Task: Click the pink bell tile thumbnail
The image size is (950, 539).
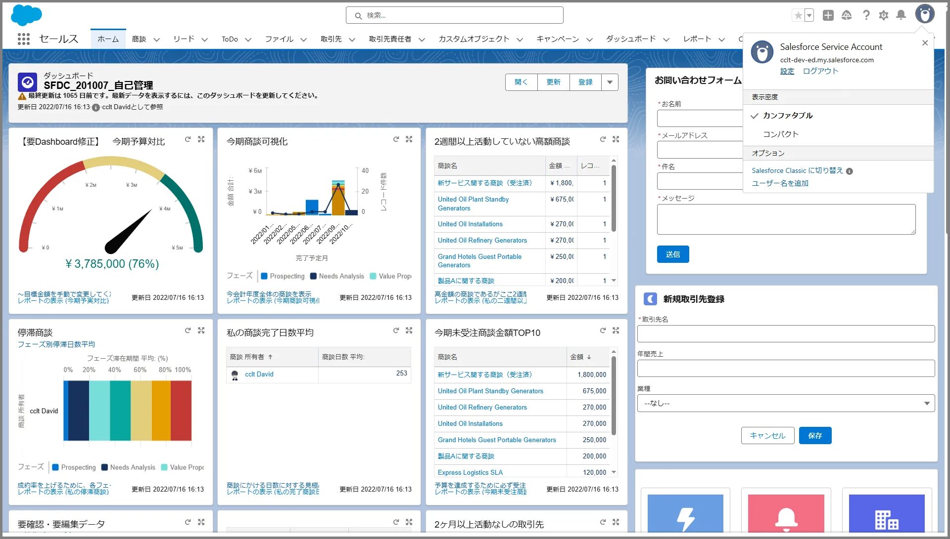Action: pyautogui.click(x=786, y=513)
